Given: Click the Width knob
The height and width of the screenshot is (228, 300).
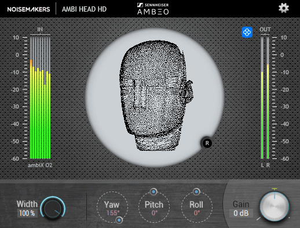Looking at the screenshot, I should point(53,208).
